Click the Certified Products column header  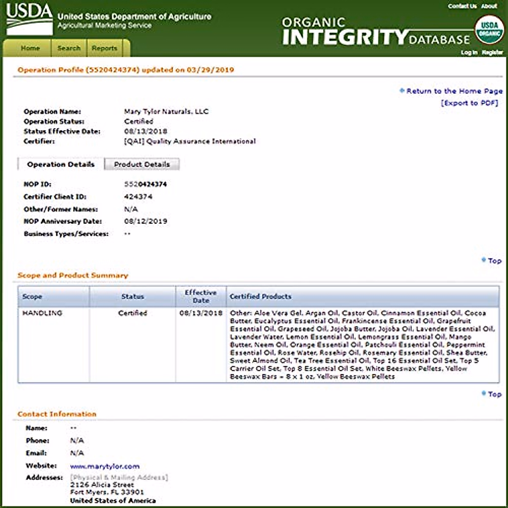[260, 296]
